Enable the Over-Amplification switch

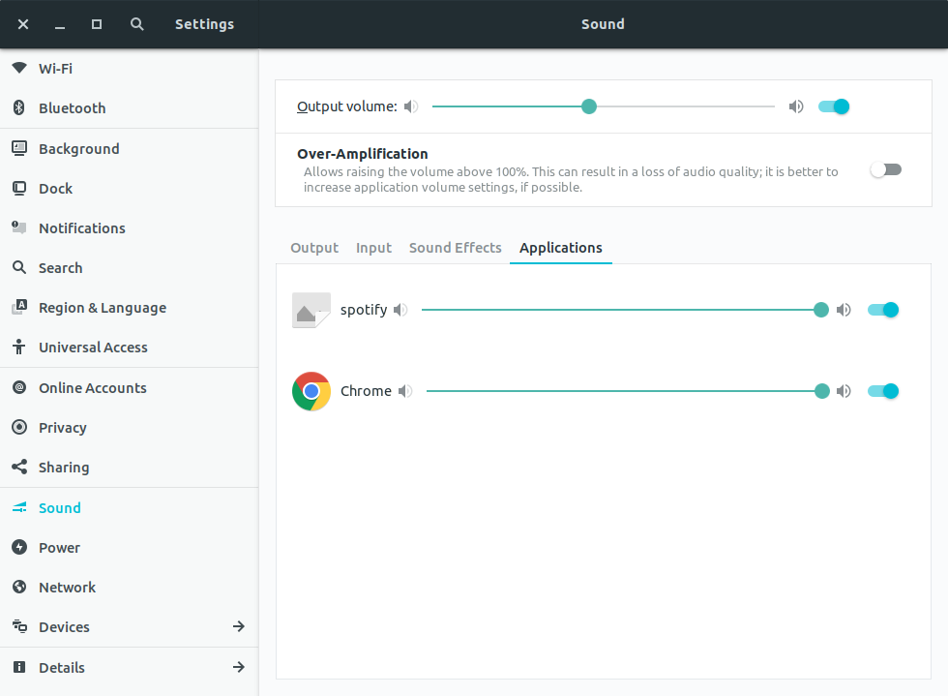coord(886,169)
